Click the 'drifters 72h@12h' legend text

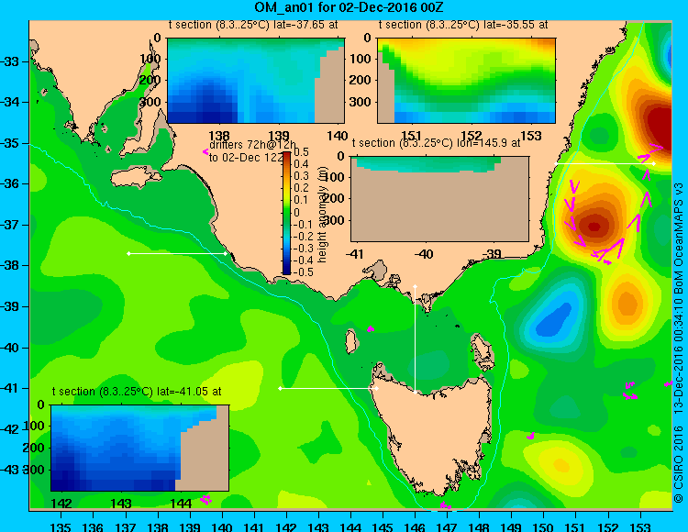pos(252,145)
